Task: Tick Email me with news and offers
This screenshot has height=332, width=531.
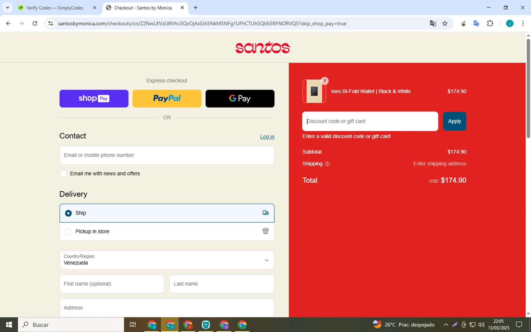Action: point(63,173)
